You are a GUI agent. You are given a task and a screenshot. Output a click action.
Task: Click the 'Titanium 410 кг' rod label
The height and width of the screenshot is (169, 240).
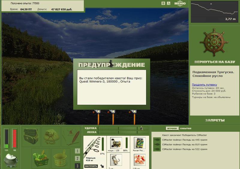(91, 159)
